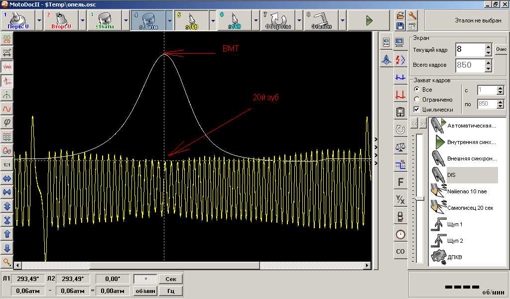Open the dropdown next to Втор. U channel
The height and width of the screenshot is (299, 510).
(83, 21)
